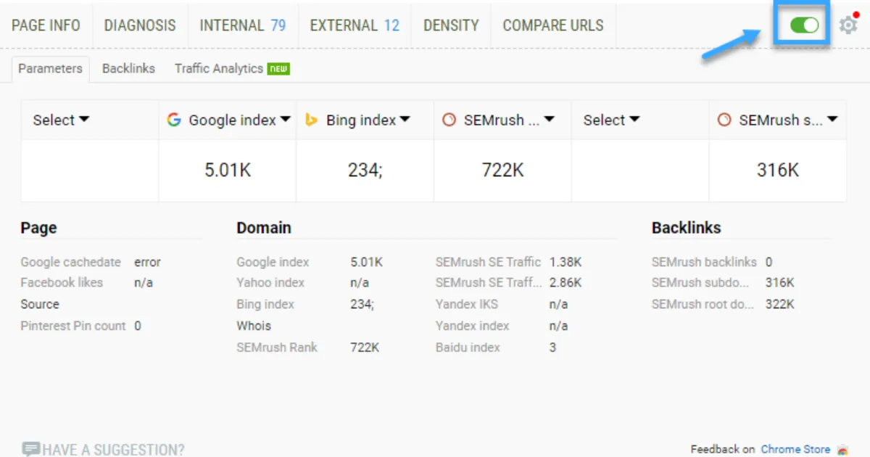Click the Backlinks section heading
Viewport: 870px width, 457px height.
tap(687, 228)
